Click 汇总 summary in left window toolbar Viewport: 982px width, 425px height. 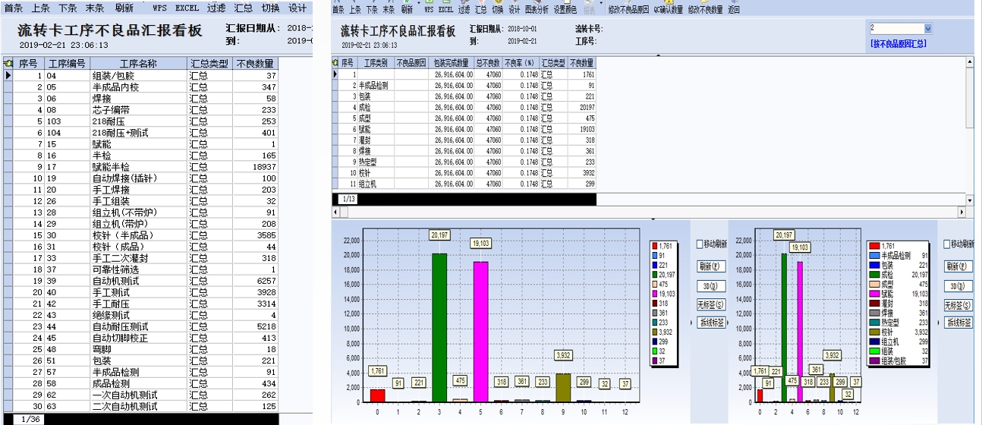243,8
